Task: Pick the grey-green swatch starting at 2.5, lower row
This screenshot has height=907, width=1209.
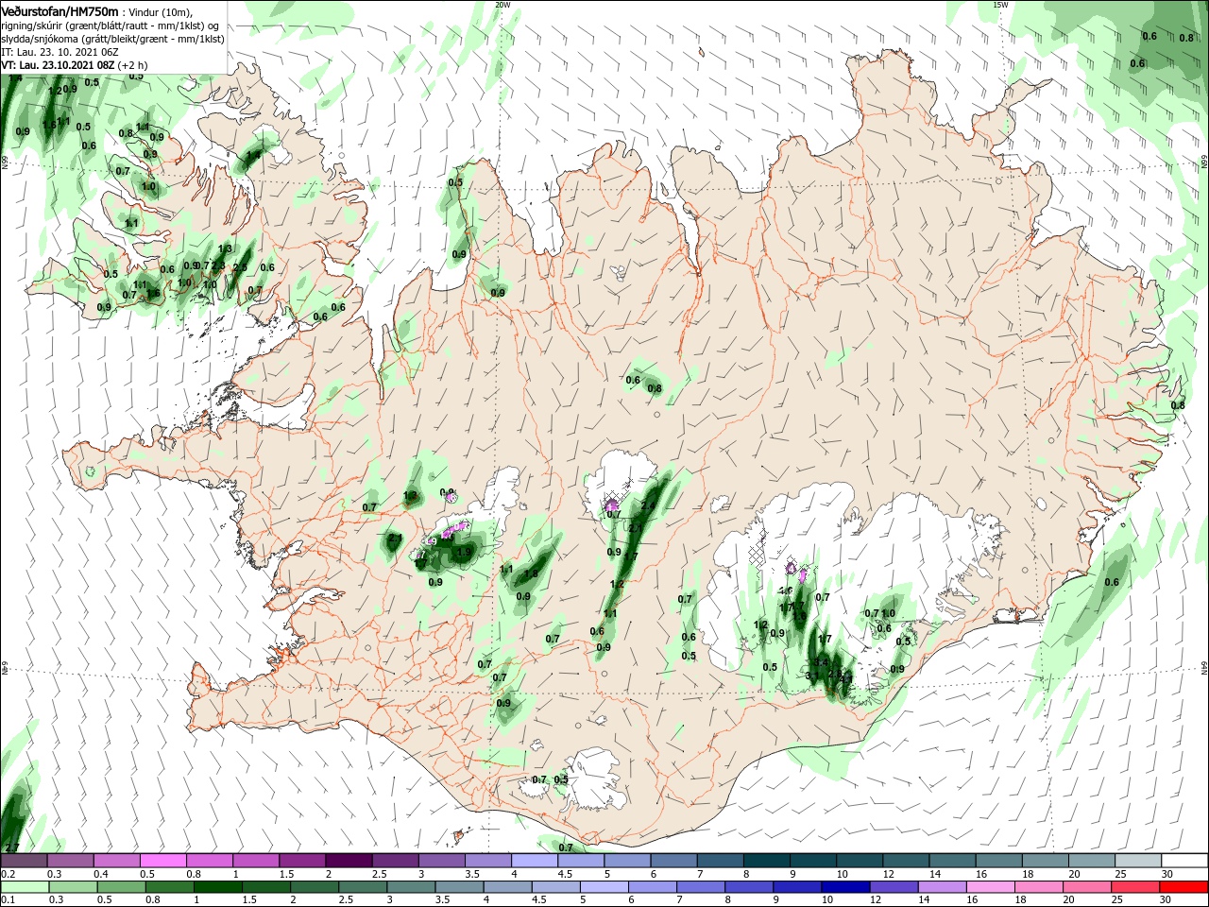Action: tap(363, 887)
